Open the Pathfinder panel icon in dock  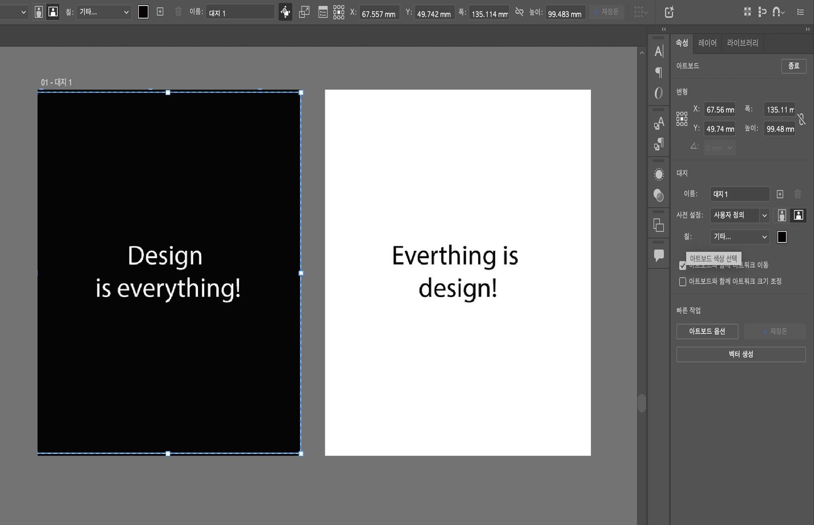(658, 225)
